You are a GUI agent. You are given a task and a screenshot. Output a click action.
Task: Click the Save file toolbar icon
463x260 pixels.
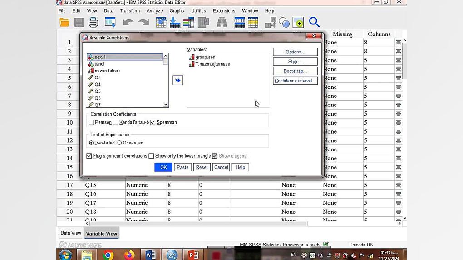point(79,22)
